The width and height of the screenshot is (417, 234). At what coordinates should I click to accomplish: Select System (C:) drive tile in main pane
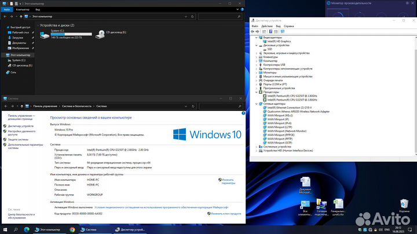(x=66, y=34)
